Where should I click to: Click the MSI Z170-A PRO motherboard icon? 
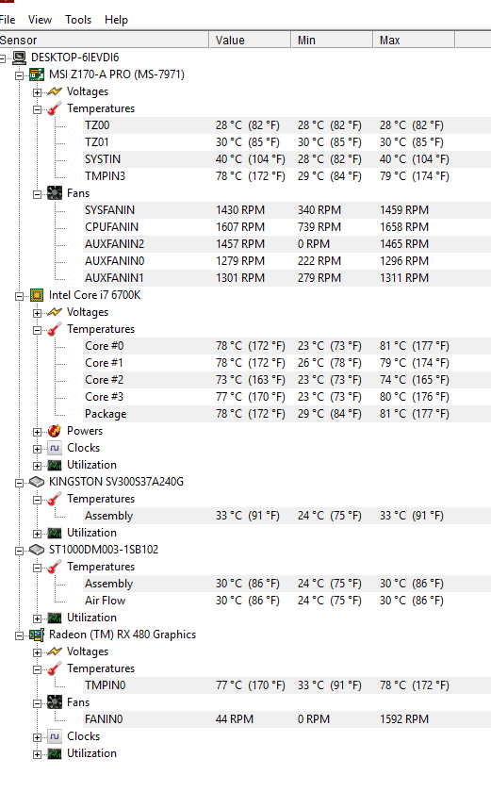tap(37, 74)
